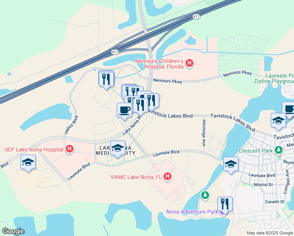
Task: Click the Nemours Children's Hospital H icon
Action: tap(189, 63)
